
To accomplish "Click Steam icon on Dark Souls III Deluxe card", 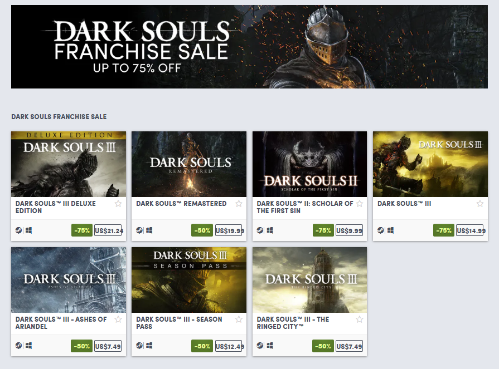I will coord(18,230).
